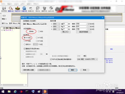The image size is (125, 94).
Task: Open the file system dropdown for partition 2
Action: click(56, 27)
